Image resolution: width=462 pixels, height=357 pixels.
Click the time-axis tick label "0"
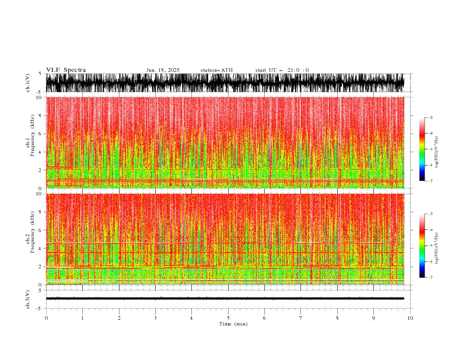click(x=46, y=318)
